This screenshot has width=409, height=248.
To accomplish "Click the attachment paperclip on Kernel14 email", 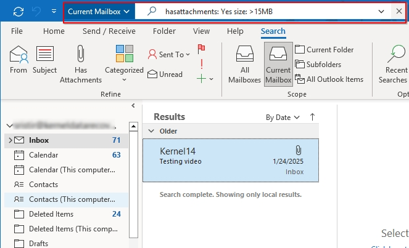I will click(x=298, y=150).
